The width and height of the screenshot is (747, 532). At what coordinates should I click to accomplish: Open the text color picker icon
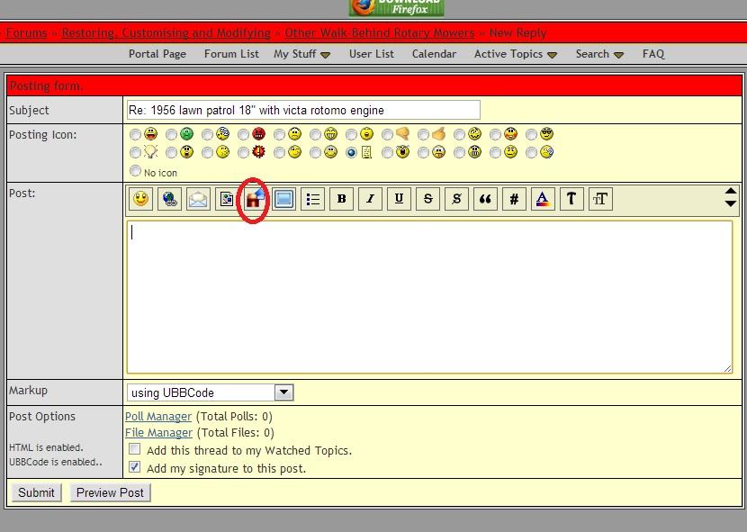(x=543, y=199)
